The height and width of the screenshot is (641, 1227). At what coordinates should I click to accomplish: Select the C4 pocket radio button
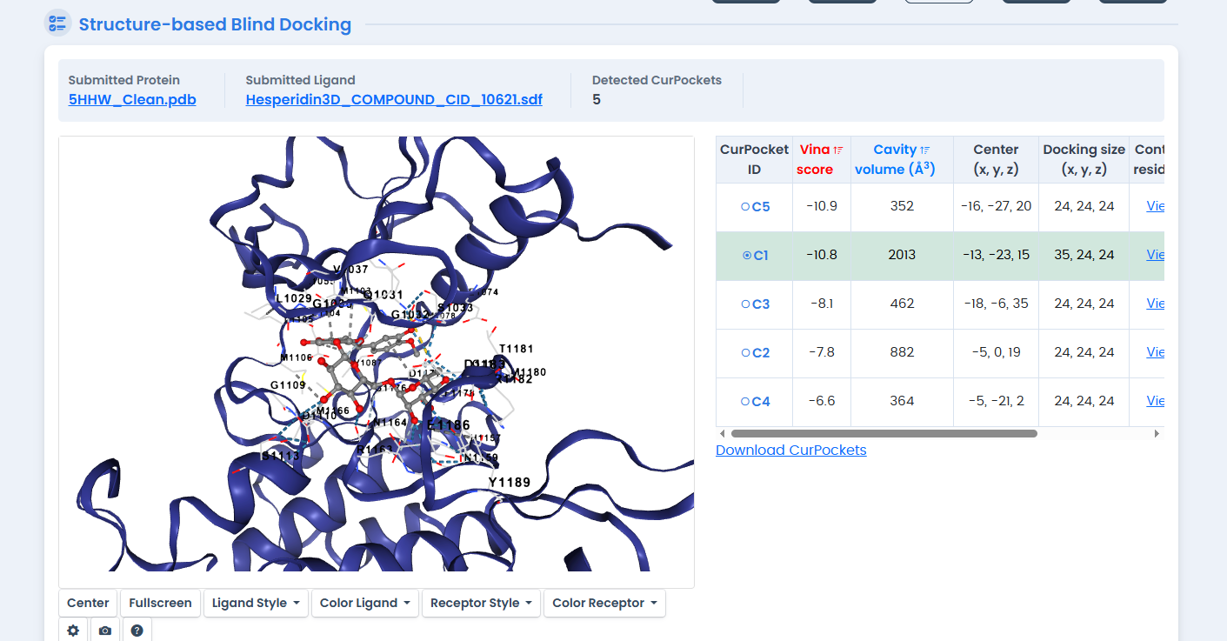[x=745, y=402]
